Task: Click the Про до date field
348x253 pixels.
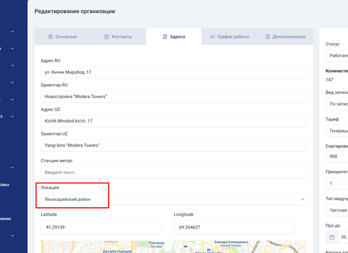Action: click(342, 237)
